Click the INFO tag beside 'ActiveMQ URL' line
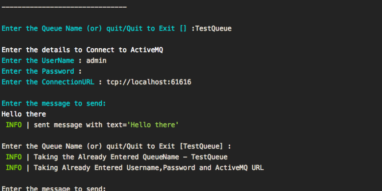The height and width of the screenshot is (191, 382). click(14, 168)
